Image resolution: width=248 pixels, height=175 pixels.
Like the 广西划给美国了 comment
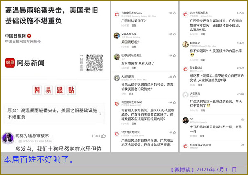[x=174, y=13]
